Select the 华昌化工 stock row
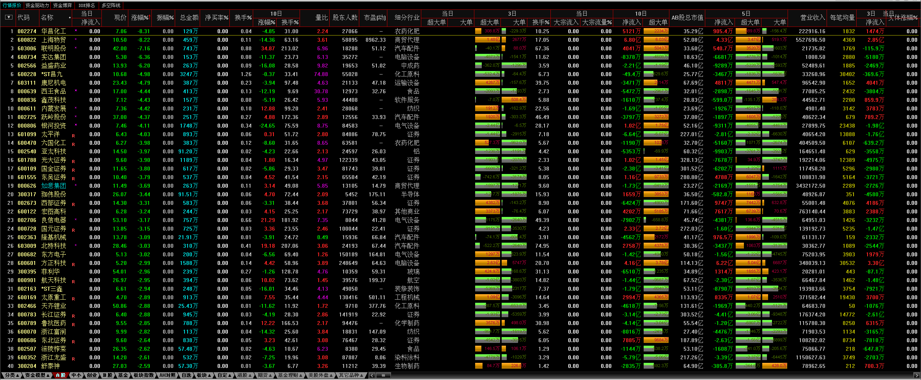Viewport: 921px width, 380px height. pyautogui.click(x=460, y=31)
